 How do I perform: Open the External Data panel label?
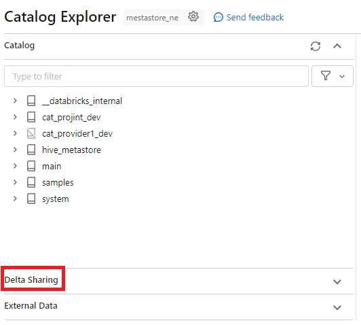[x=31, y=306]
